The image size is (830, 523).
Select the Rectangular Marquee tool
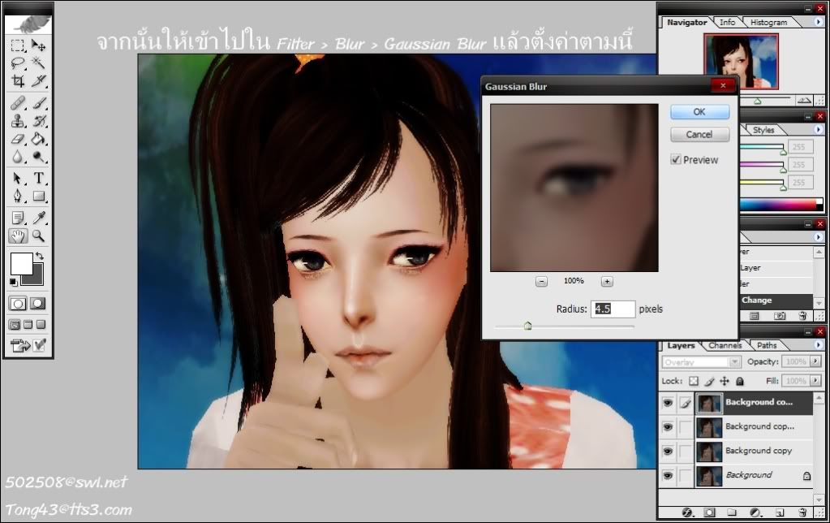point(18,45)
